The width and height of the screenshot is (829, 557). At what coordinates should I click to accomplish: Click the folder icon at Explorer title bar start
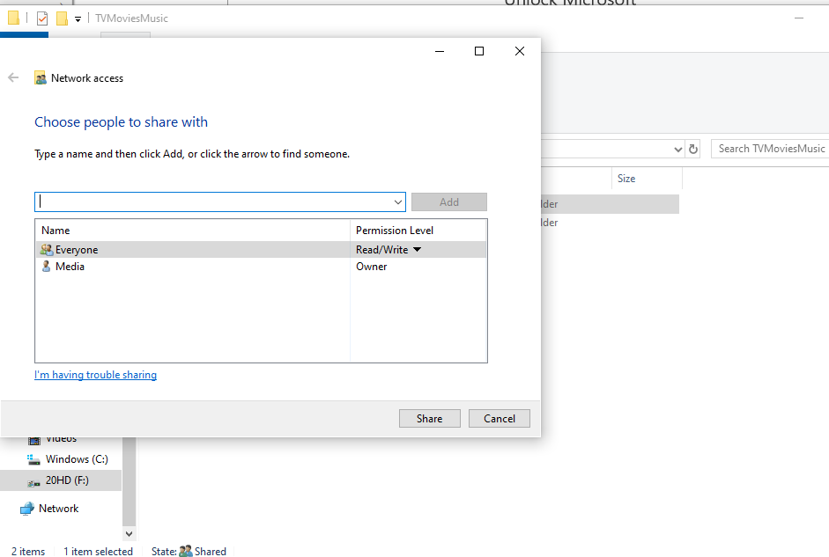click(14, 18)
